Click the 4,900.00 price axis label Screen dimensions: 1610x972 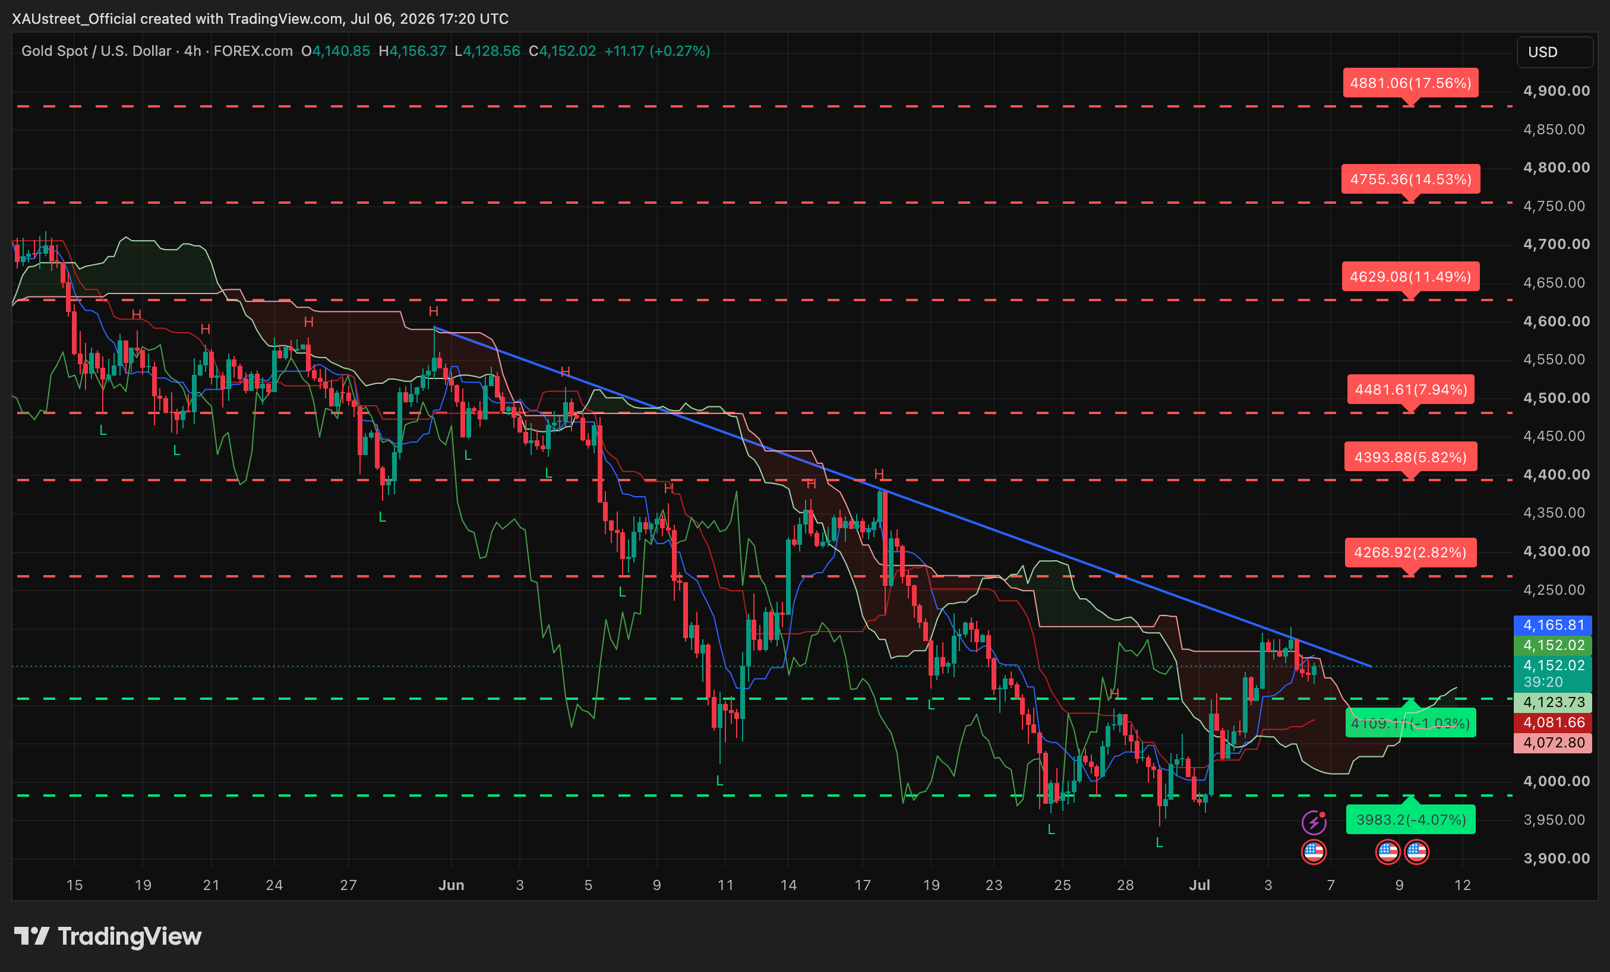[x=1557, y=91]
